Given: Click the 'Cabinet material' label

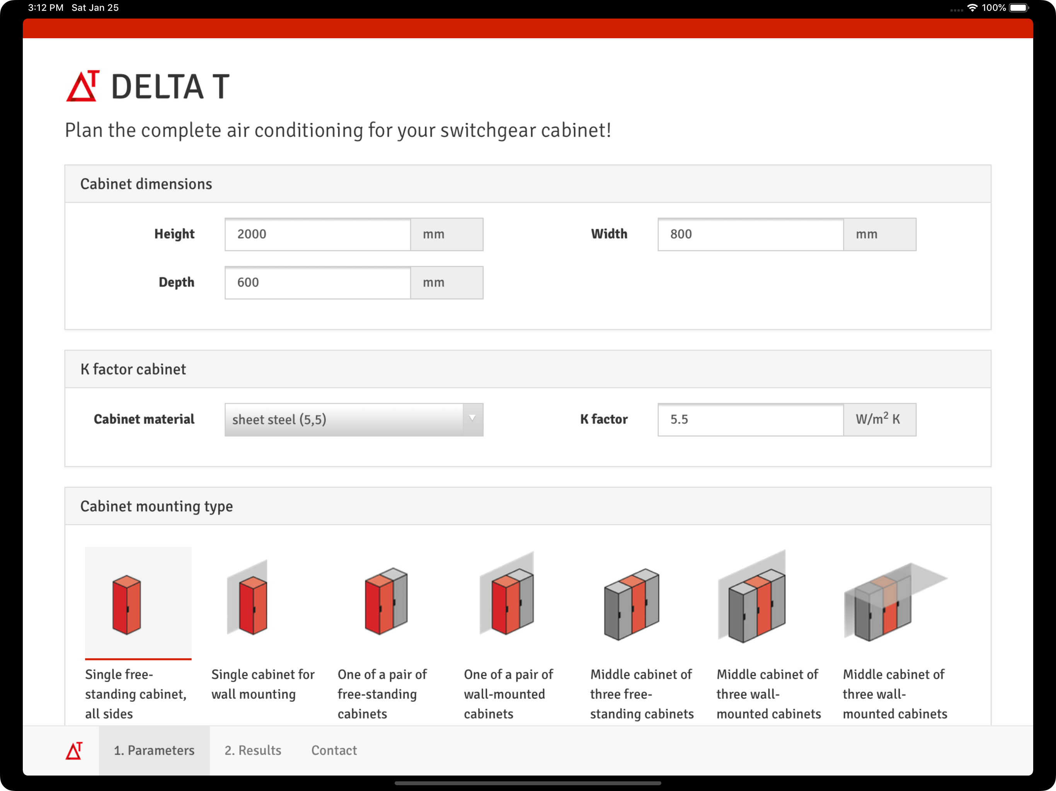Looking at the screenshot, I should tap(144, 419).
